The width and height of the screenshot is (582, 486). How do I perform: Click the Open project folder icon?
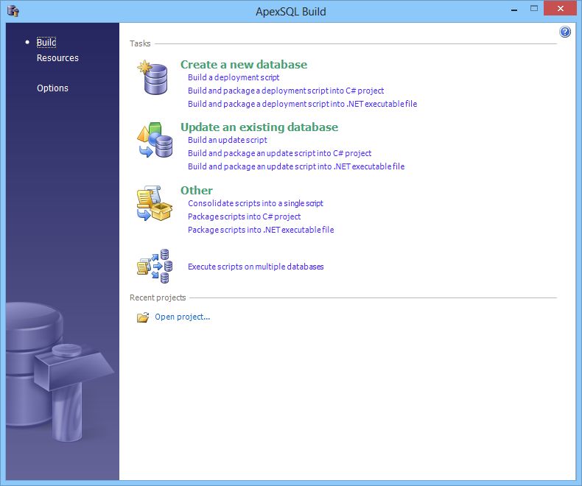click(x=142, y=317)
